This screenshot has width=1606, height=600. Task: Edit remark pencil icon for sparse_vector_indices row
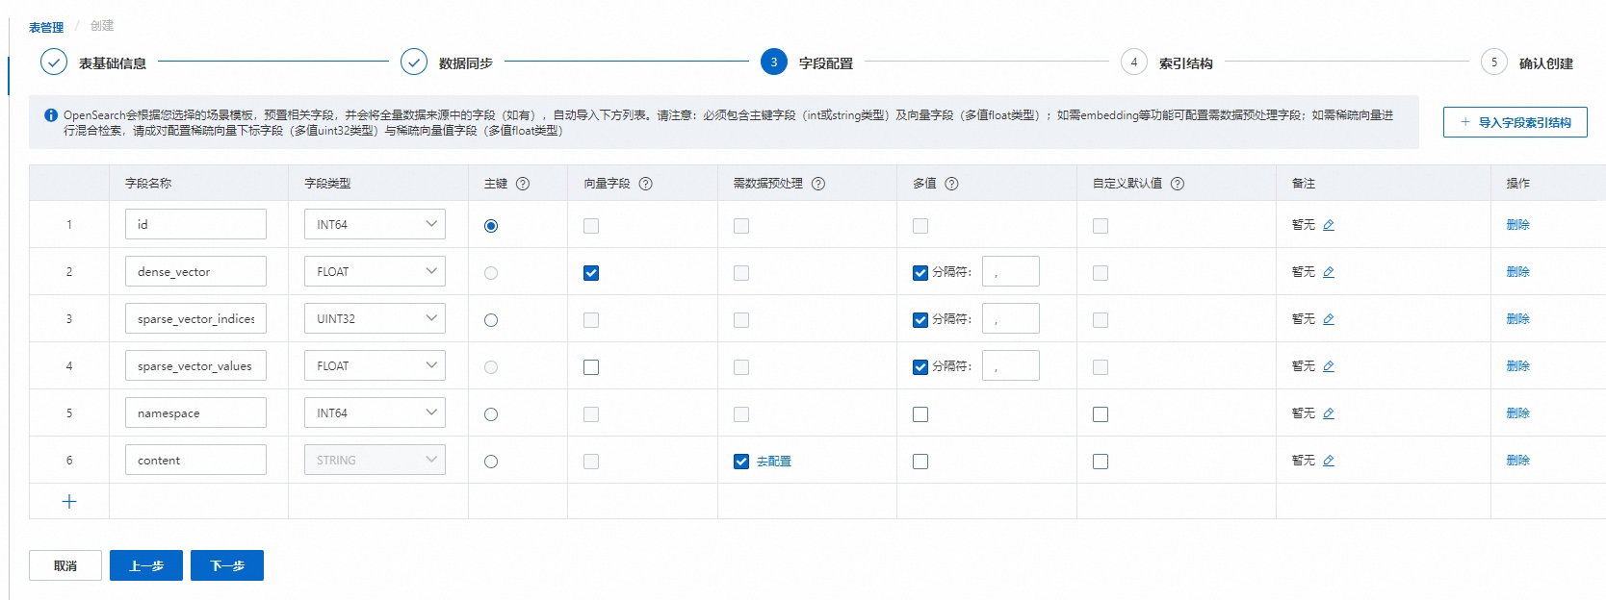click(x=1329, y=319)
